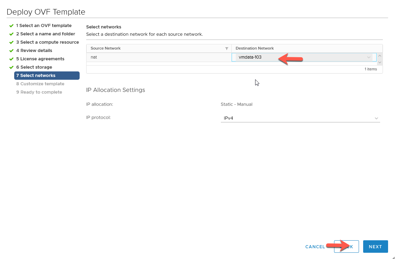This screenshot has height=259, width=395.
Task: Click the BACK button
Action: (x=346, y=247)
